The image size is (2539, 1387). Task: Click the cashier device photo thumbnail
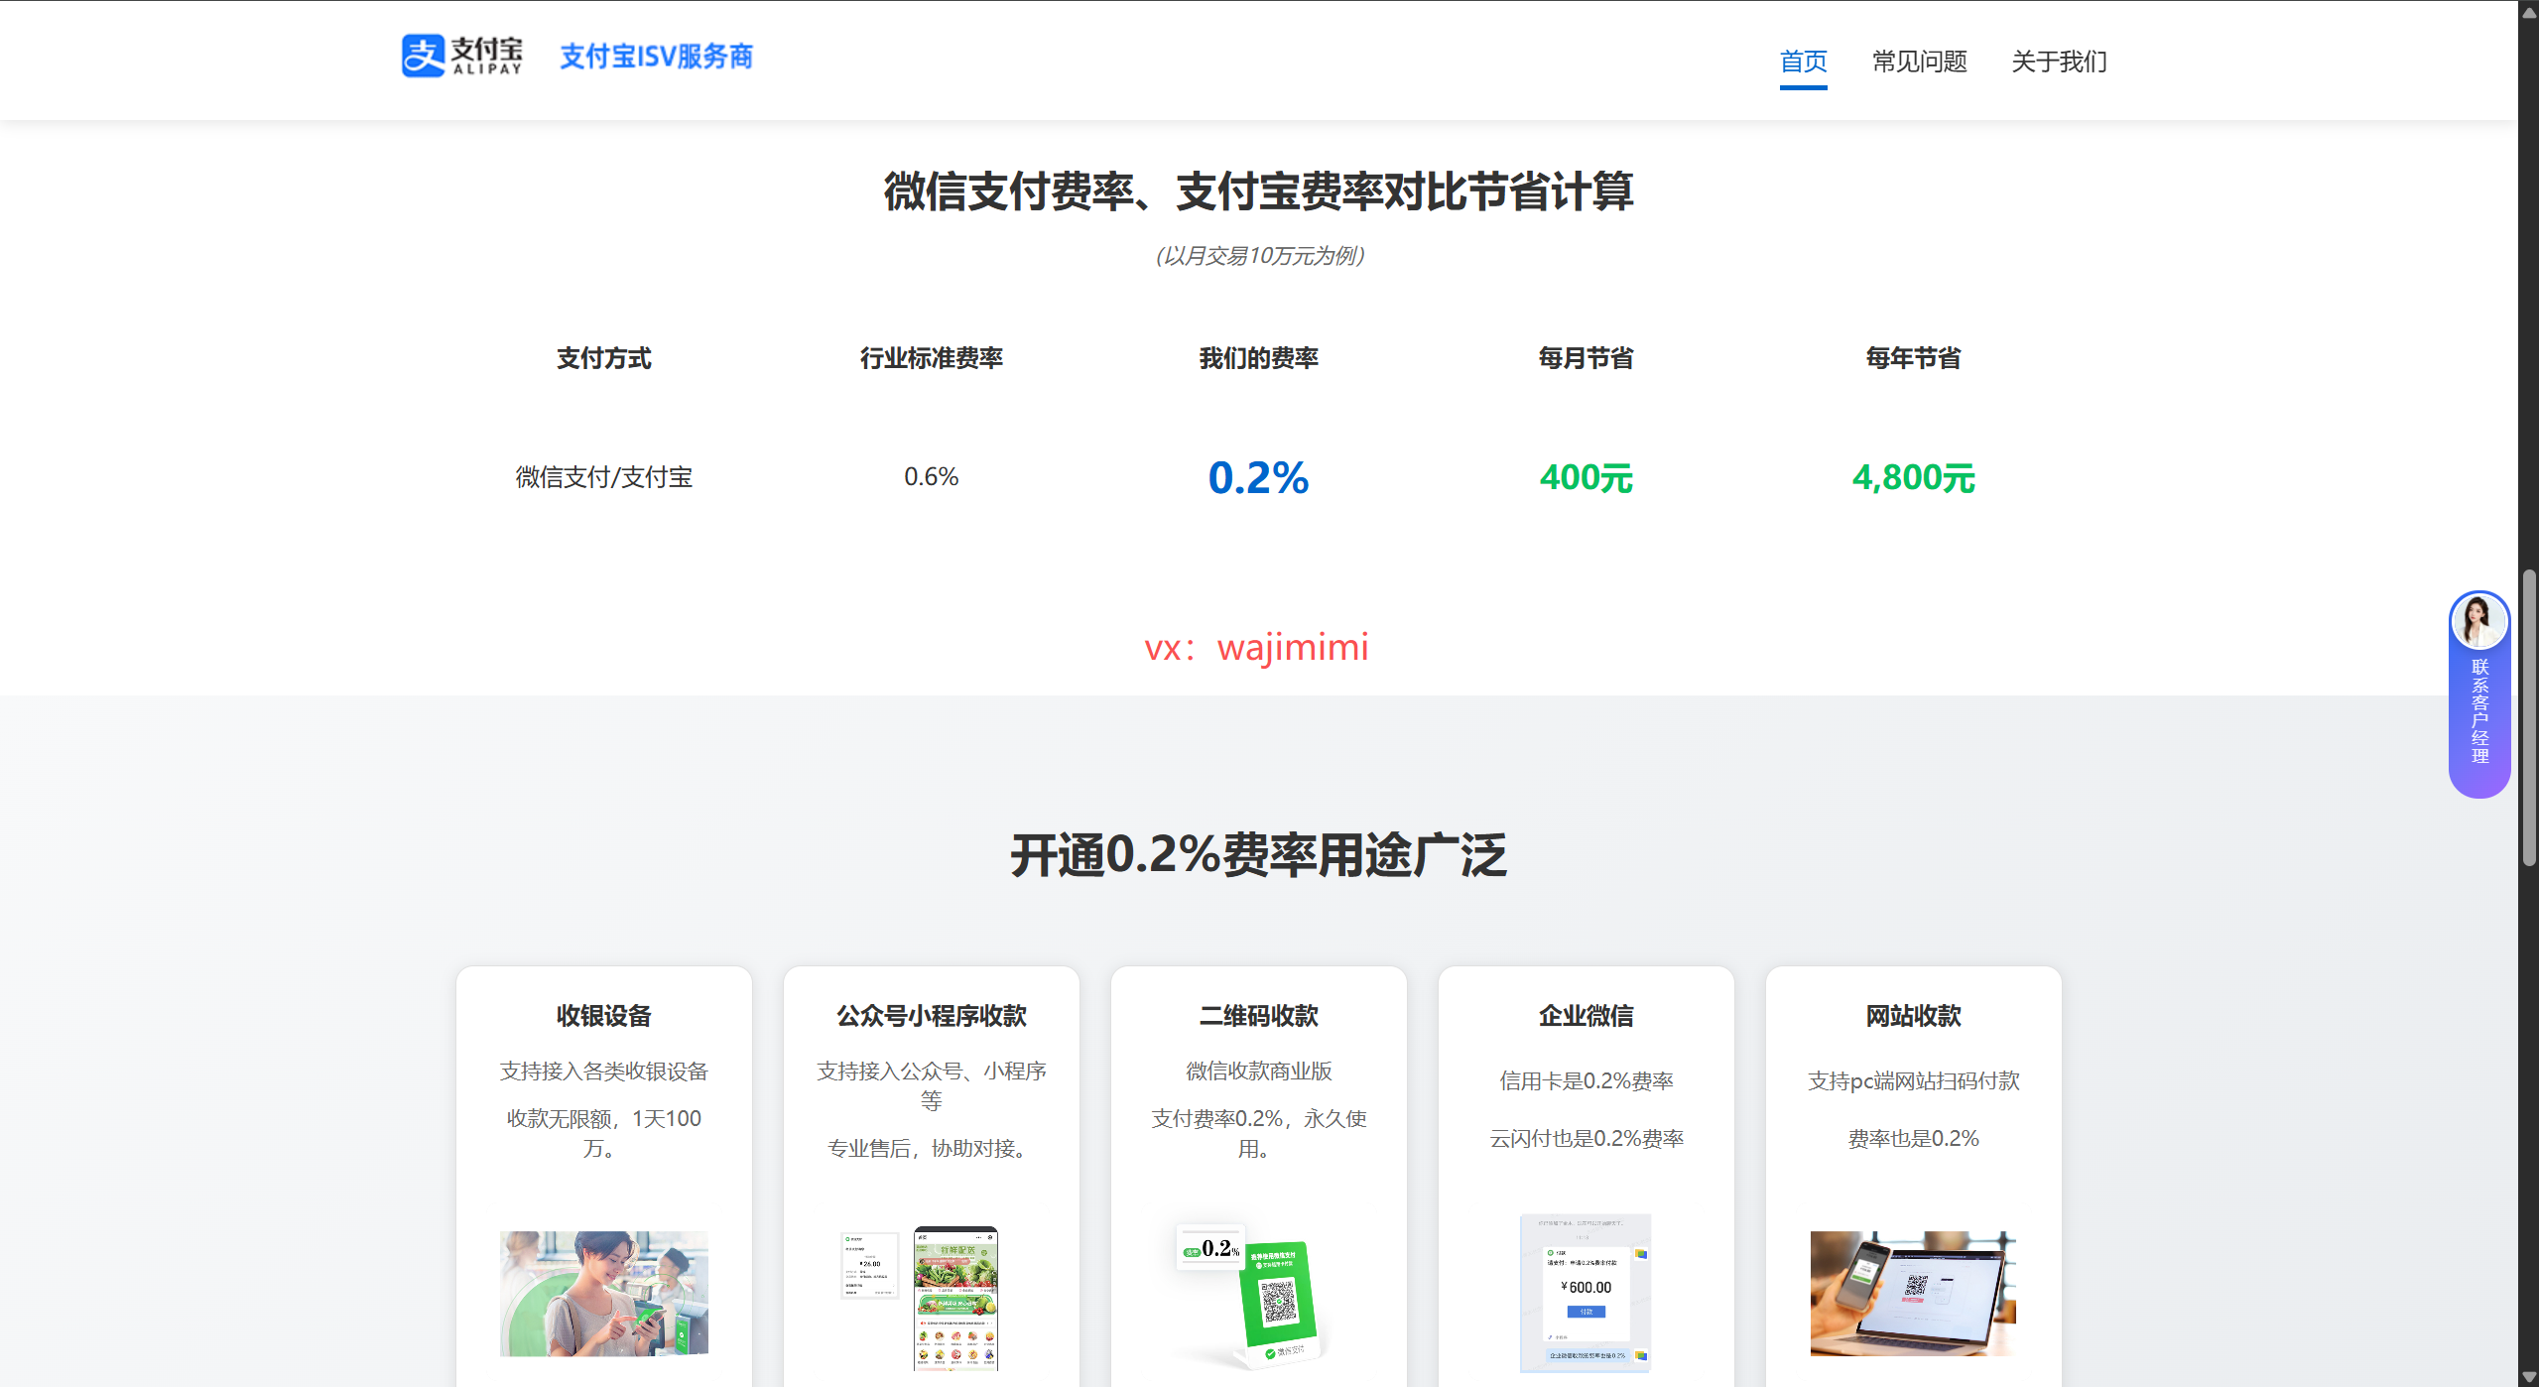tap(603, 1293)
